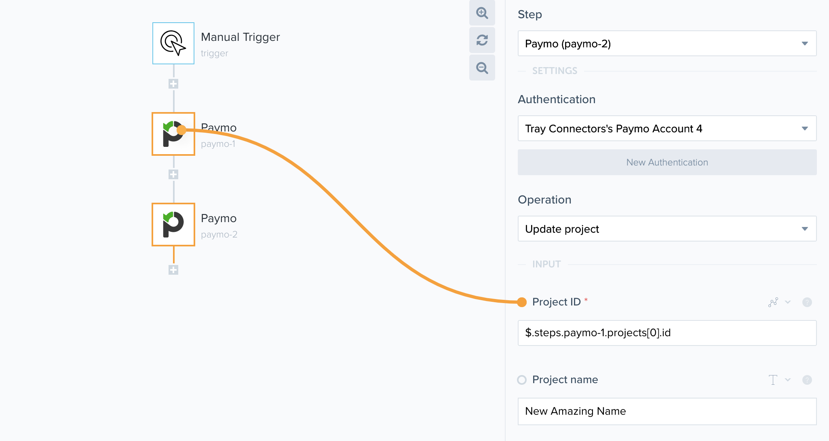
Task: Select the paymo-2 Paymo step
Action: pos(173,225)
